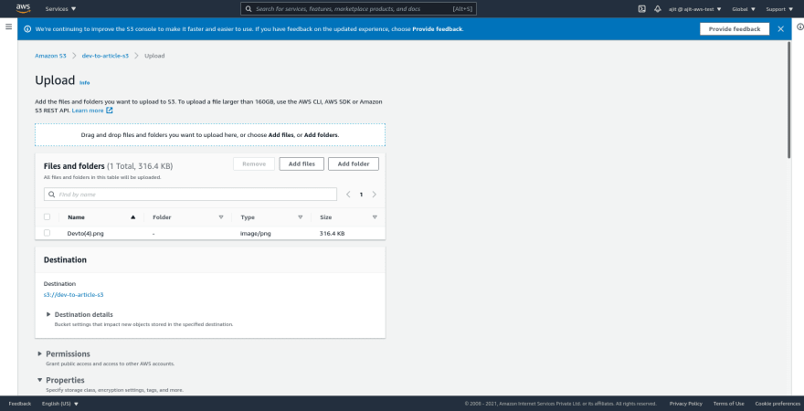Screen dimensions: 804x411
Task: Open the help panel info icon at right edge
Action: click(x=800, y=26)
